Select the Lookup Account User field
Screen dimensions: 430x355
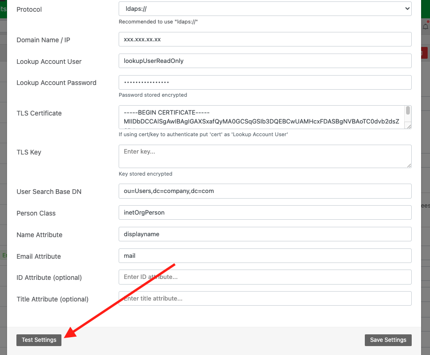tap(264, 61)
